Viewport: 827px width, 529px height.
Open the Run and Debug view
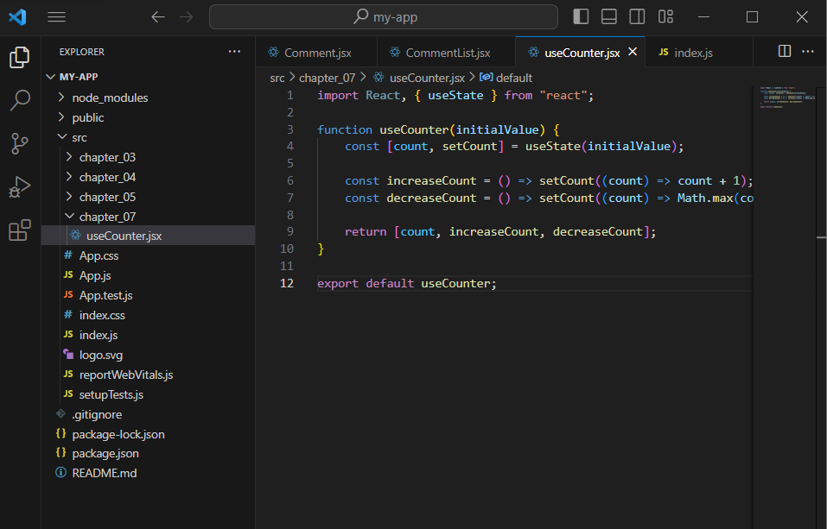click(20, 186)
